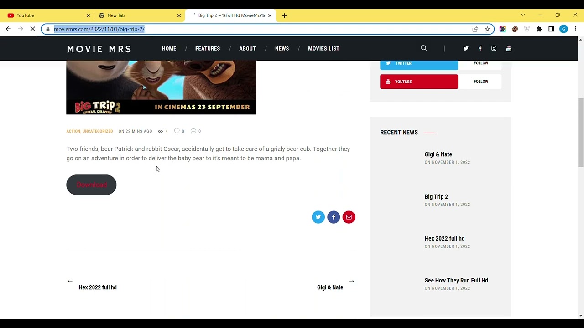584x328 pixels.
Task: Click the colorful circle extension icon
Action: pos(502,29)
